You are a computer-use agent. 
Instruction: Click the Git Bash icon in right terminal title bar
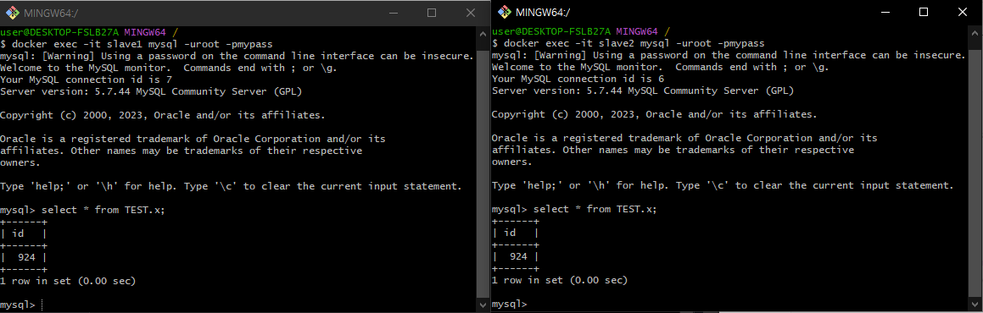[504, 12]
